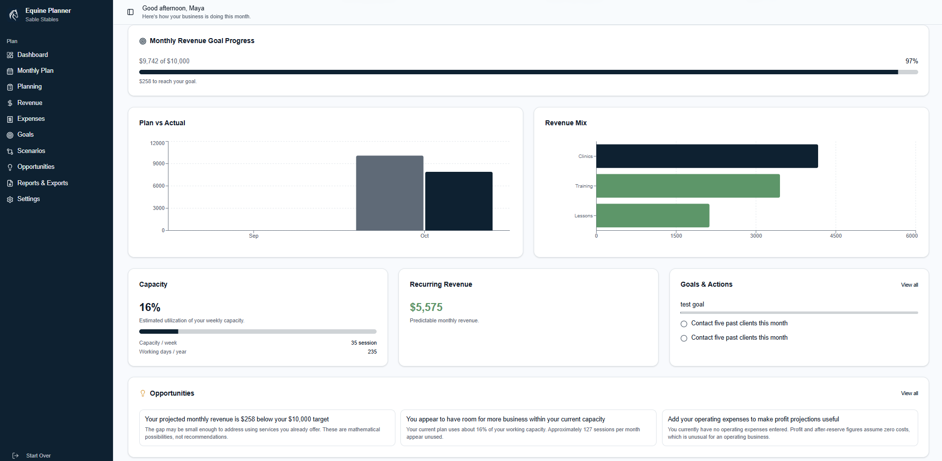This screenshot has width=942, height=461.
Task: Click the test goal progress bar
Action: (x=799, y=313)
